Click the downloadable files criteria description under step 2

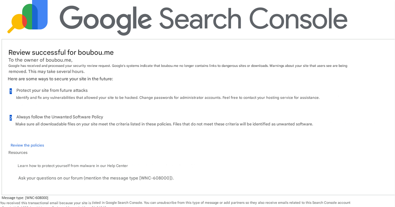[x=164, y=124]
